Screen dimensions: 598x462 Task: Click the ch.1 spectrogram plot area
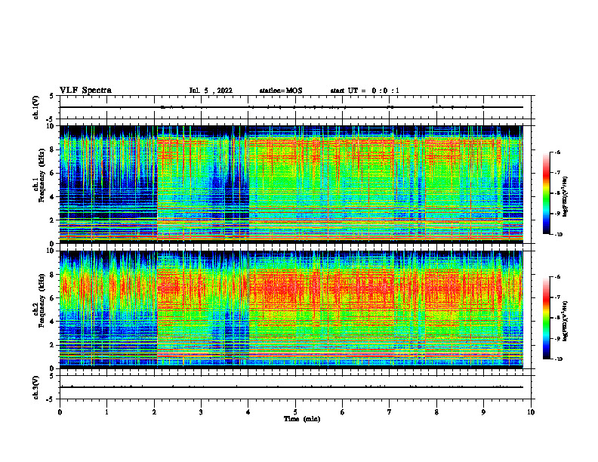tap(291, 184)
